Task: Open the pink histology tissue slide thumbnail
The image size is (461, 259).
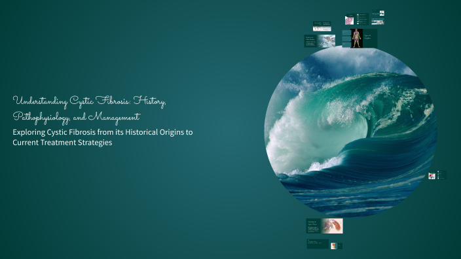Action: coord(349,19)
